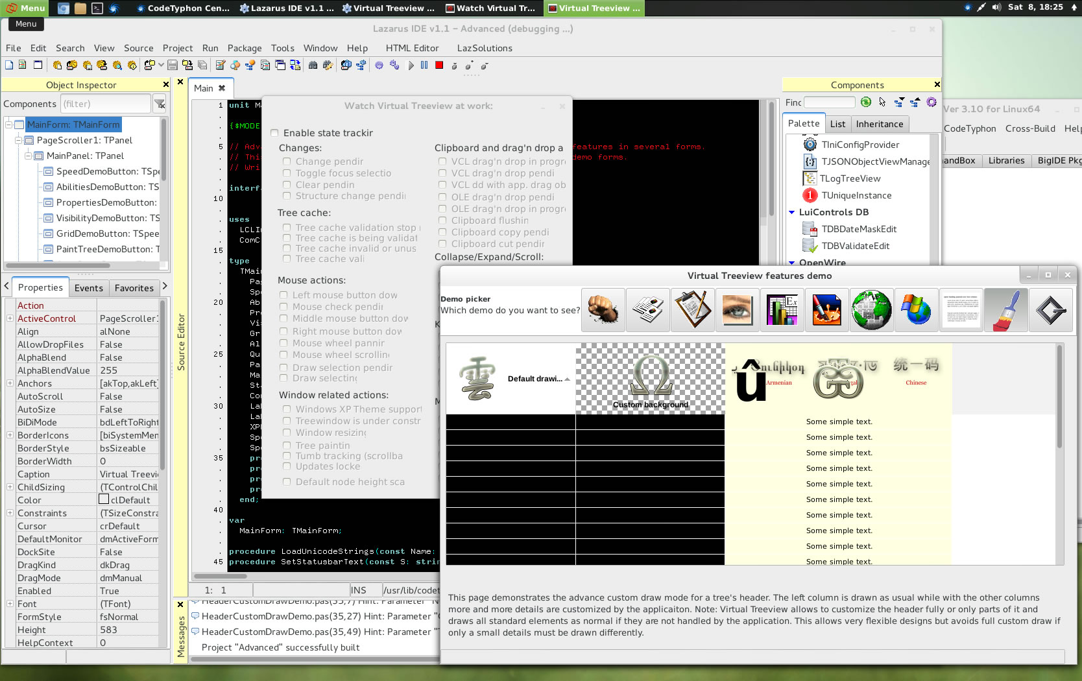Click the New Form window toolbar icon
1082x681 pixels.
[38, 65]
